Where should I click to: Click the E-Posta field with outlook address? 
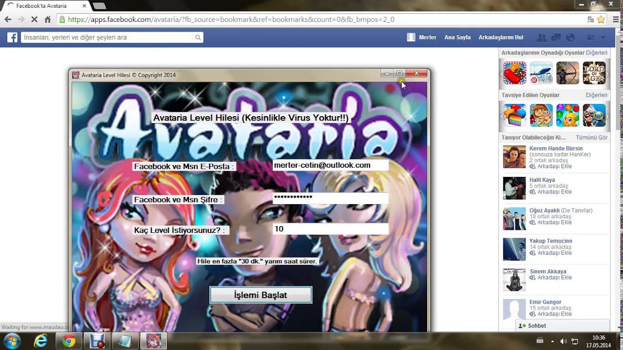coord(330,165)
